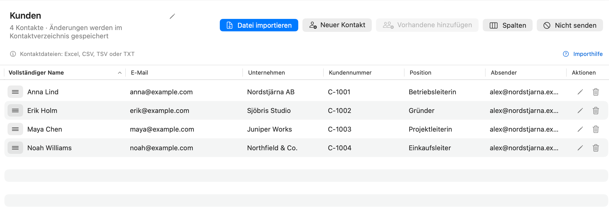Click the Northfield & Co. company cell

point(272,148)
